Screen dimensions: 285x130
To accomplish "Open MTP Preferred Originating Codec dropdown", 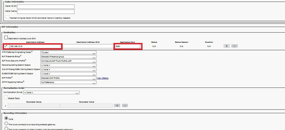I will click(68, 52).
